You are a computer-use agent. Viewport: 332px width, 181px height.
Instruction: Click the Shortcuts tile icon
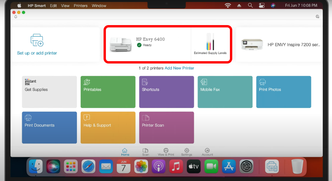coord(145,82)
